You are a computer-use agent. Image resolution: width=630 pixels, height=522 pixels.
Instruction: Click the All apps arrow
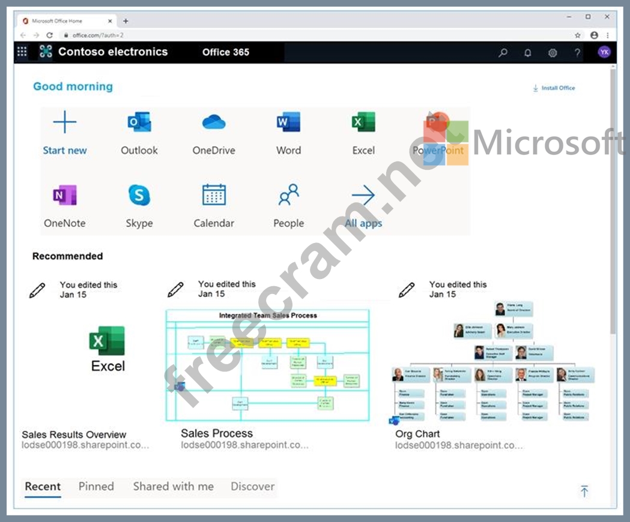[x=363, y=195]
